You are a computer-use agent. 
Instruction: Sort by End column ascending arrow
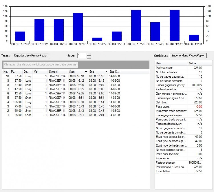coord(106,72)
